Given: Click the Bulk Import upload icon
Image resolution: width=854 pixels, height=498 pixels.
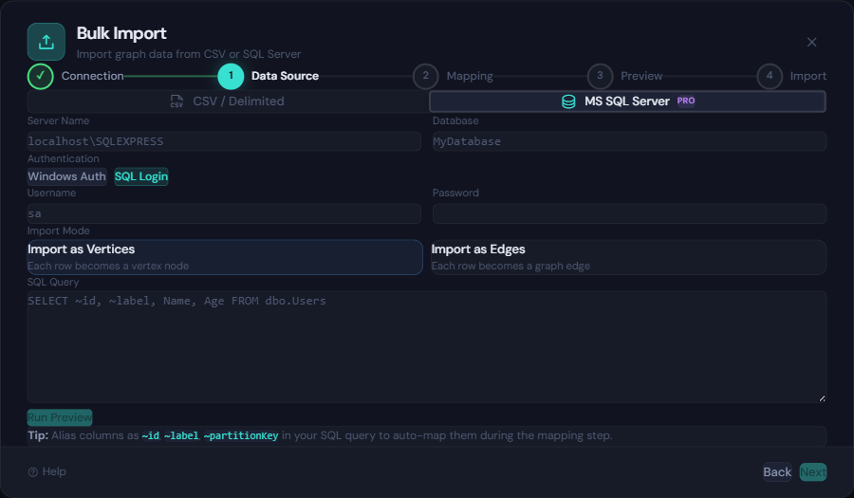Looking at the screenshot, I should tap(46, 42).
